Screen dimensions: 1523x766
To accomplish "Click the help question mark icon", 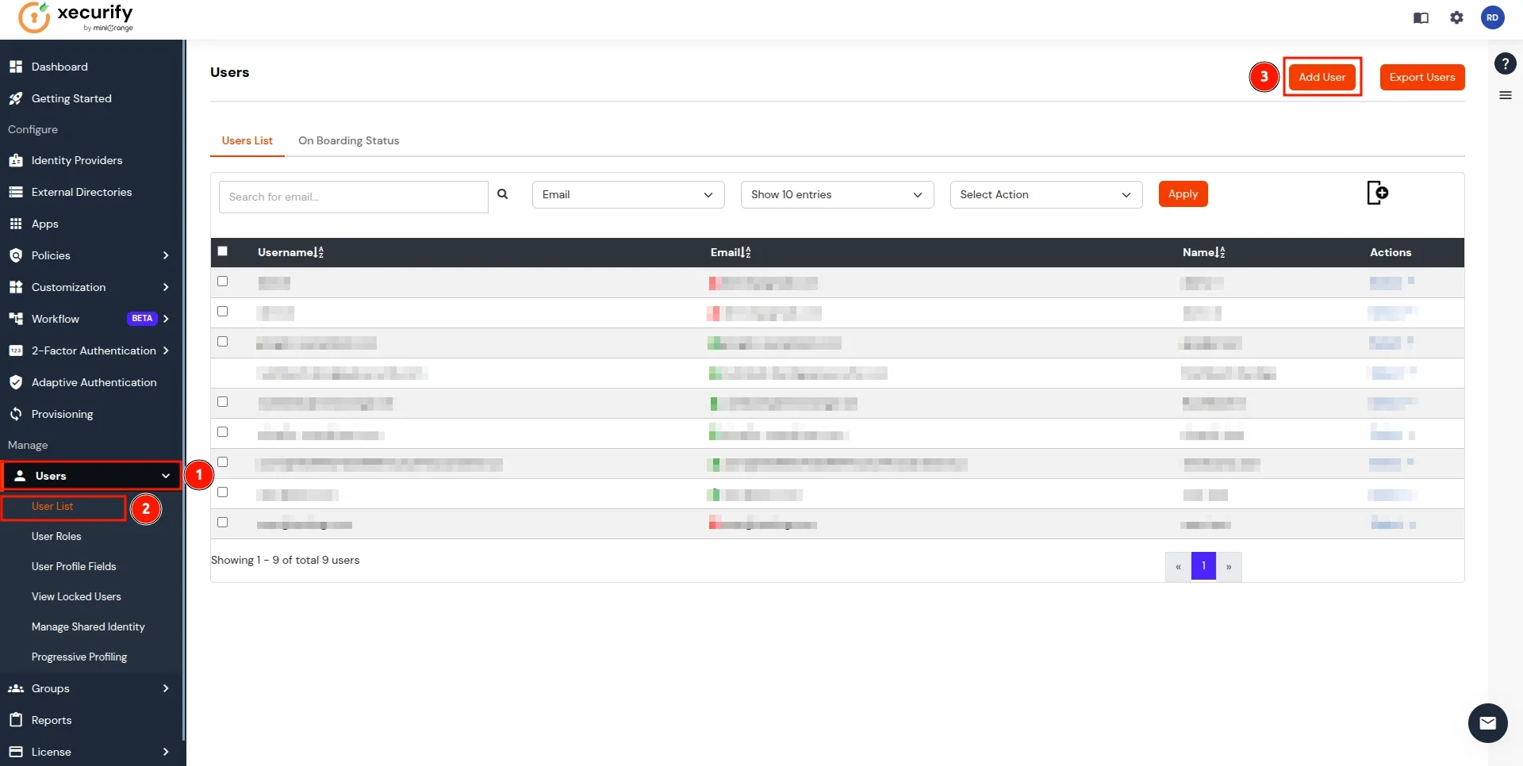I will (1506, 63).
